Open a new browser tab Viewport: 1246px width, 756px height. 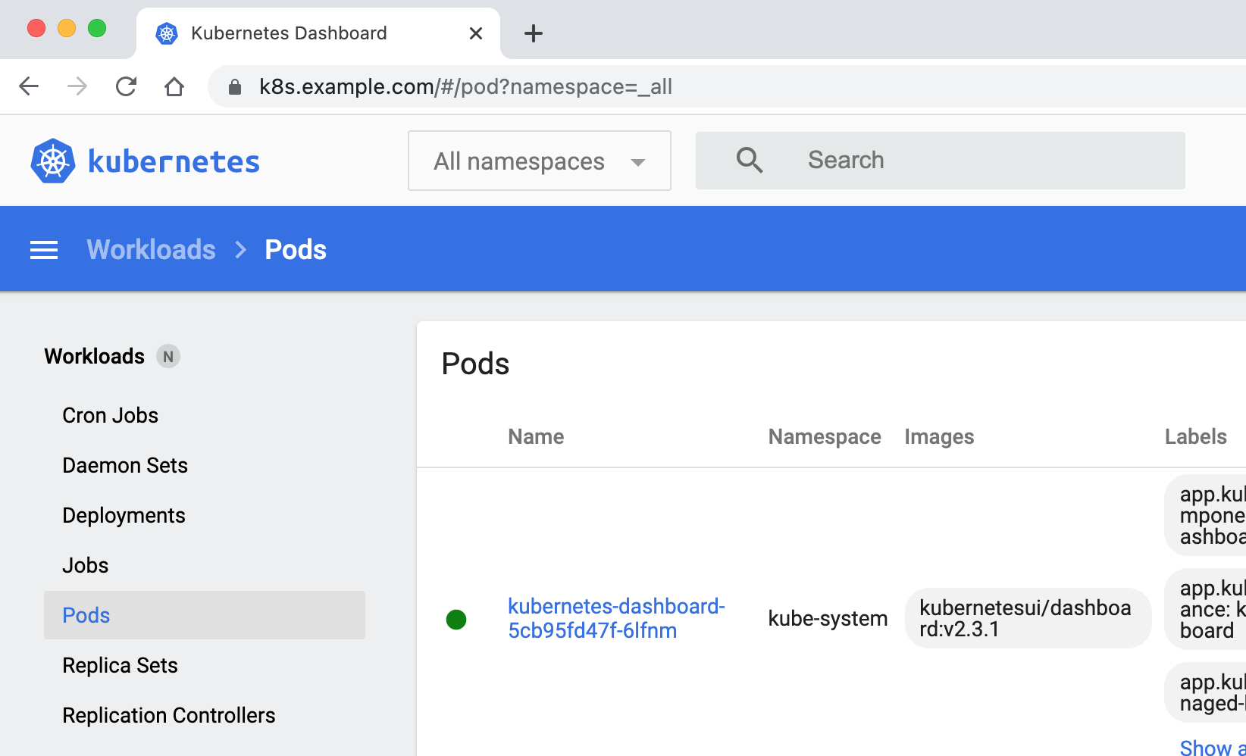tap(534, 33)
